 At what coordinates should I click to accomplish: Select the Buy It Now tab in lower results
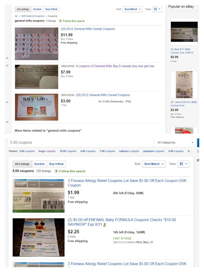(x=56, y=164)
